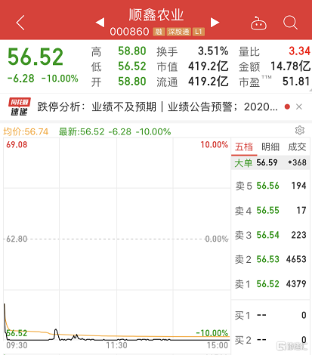
Task: Open chart settings gear
Action: [x=300, y=130]
